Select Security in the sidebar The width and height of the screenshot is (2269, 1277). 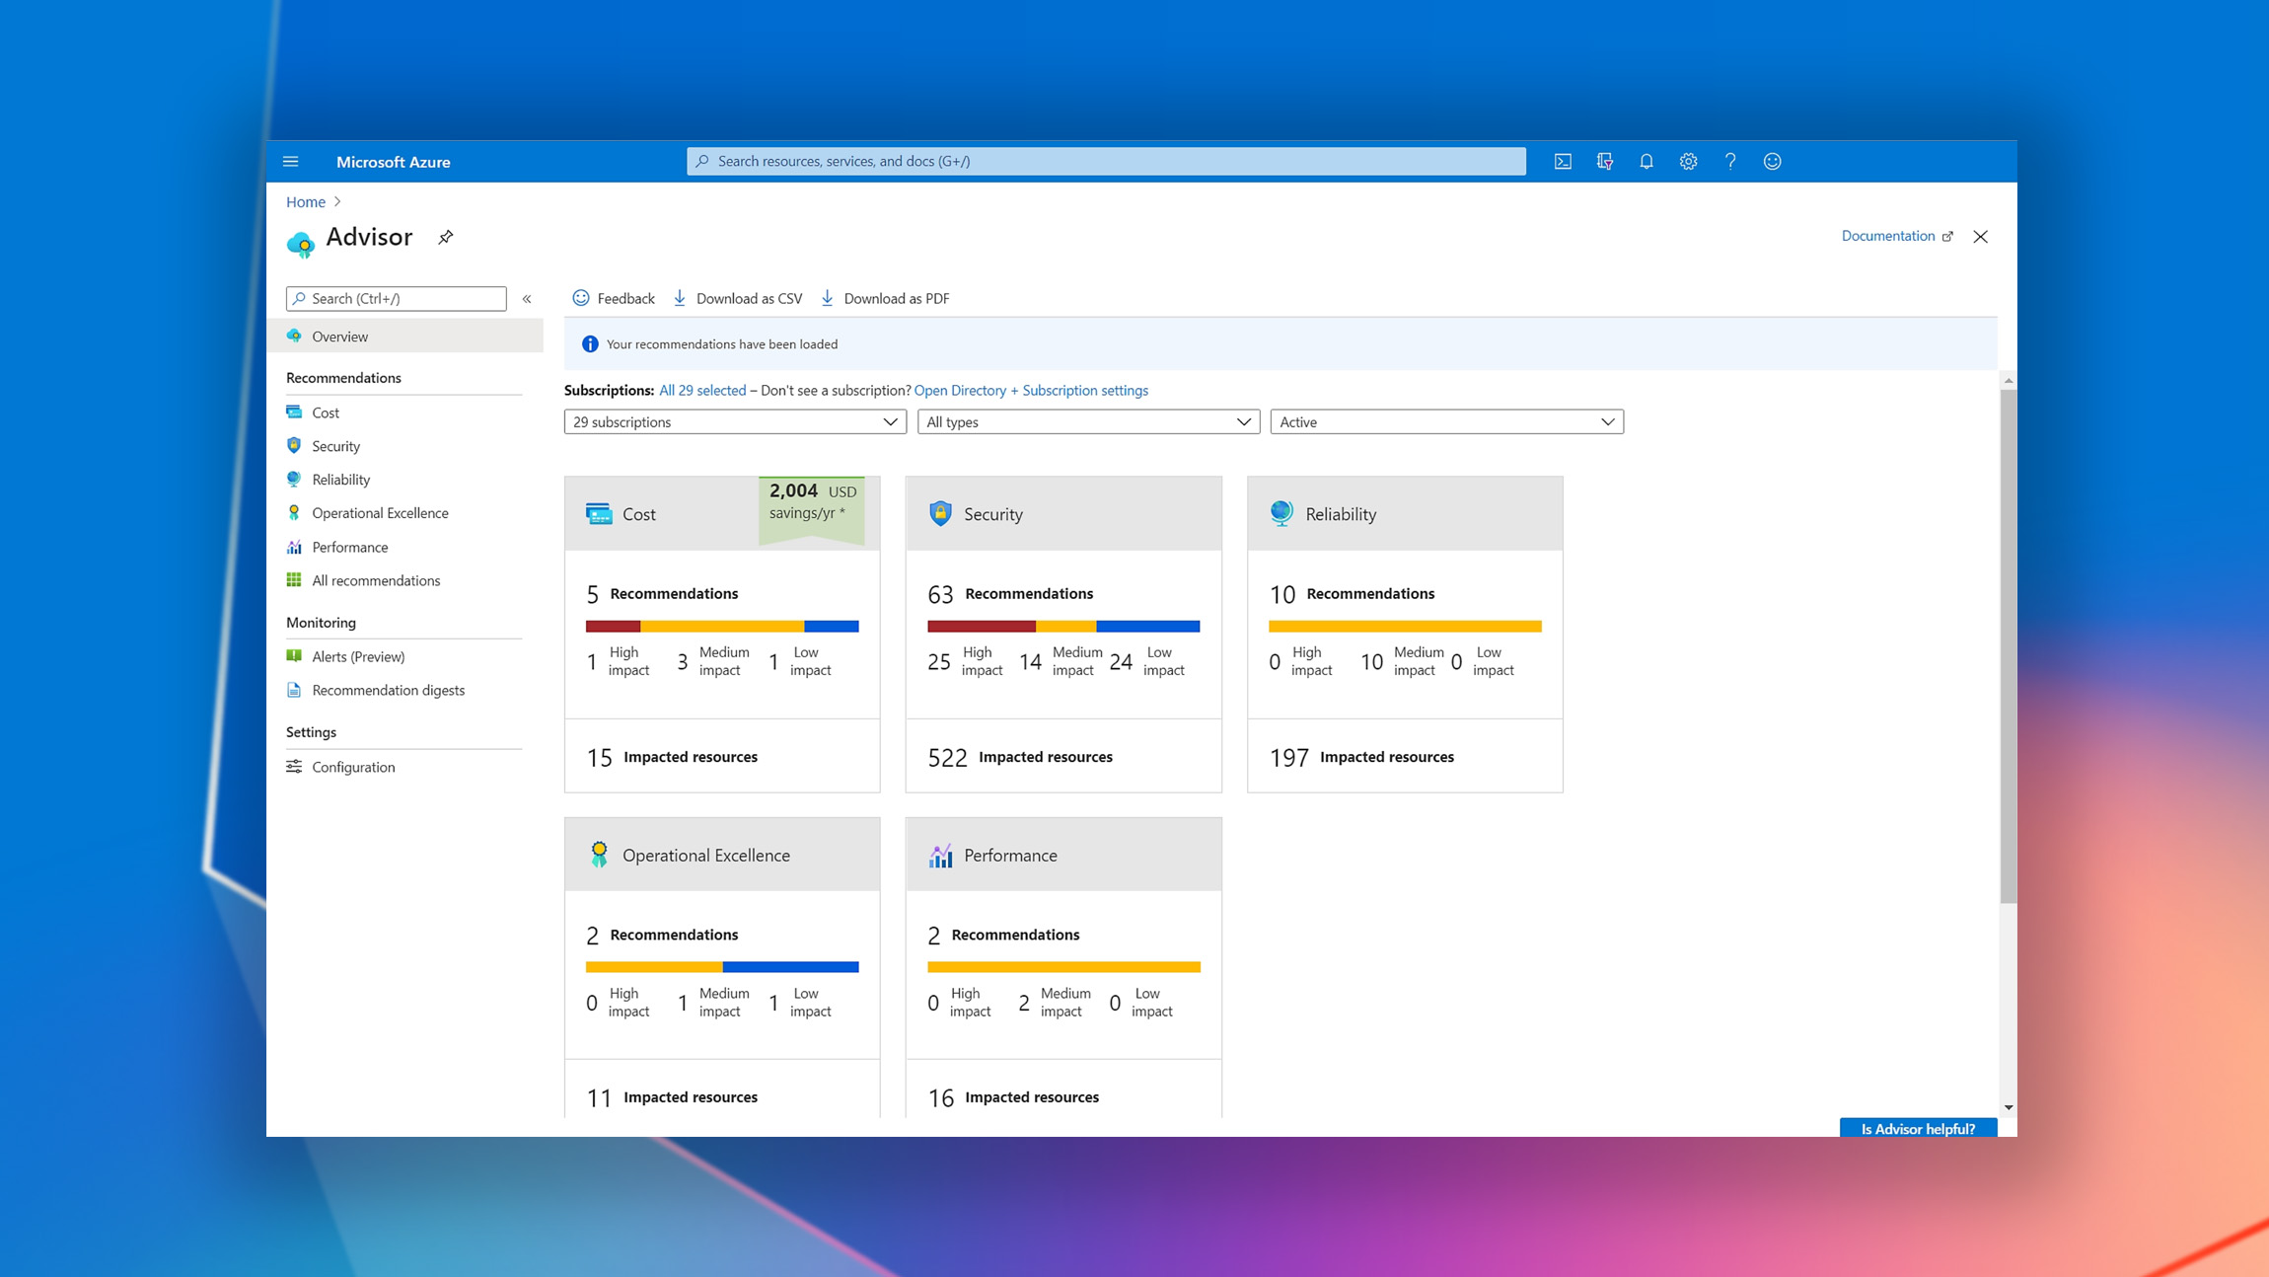(335, 446)
